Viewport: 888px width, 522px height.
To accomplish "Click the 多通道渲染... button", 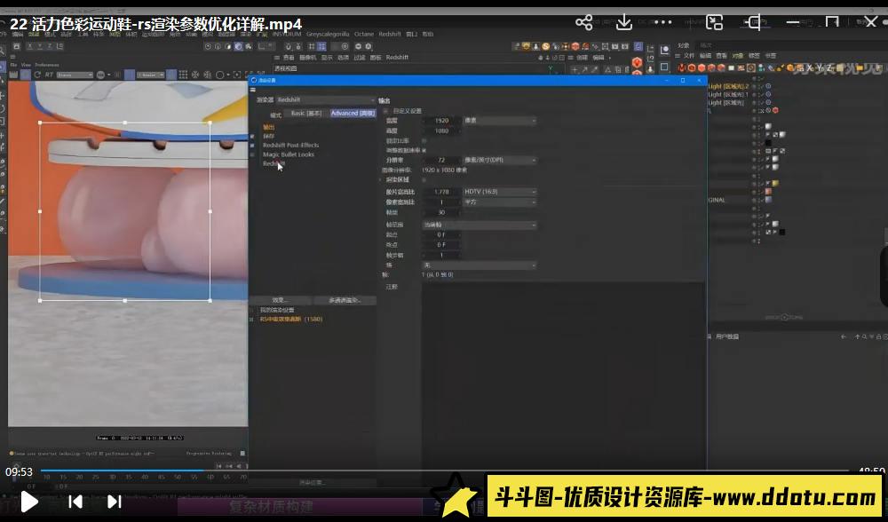I will [345, 300].
